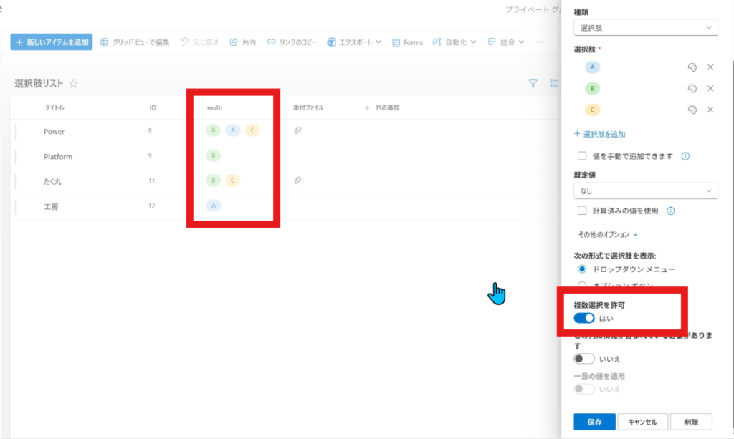Enable the 値を手動で追加できます checkbox

coord(583,156)
